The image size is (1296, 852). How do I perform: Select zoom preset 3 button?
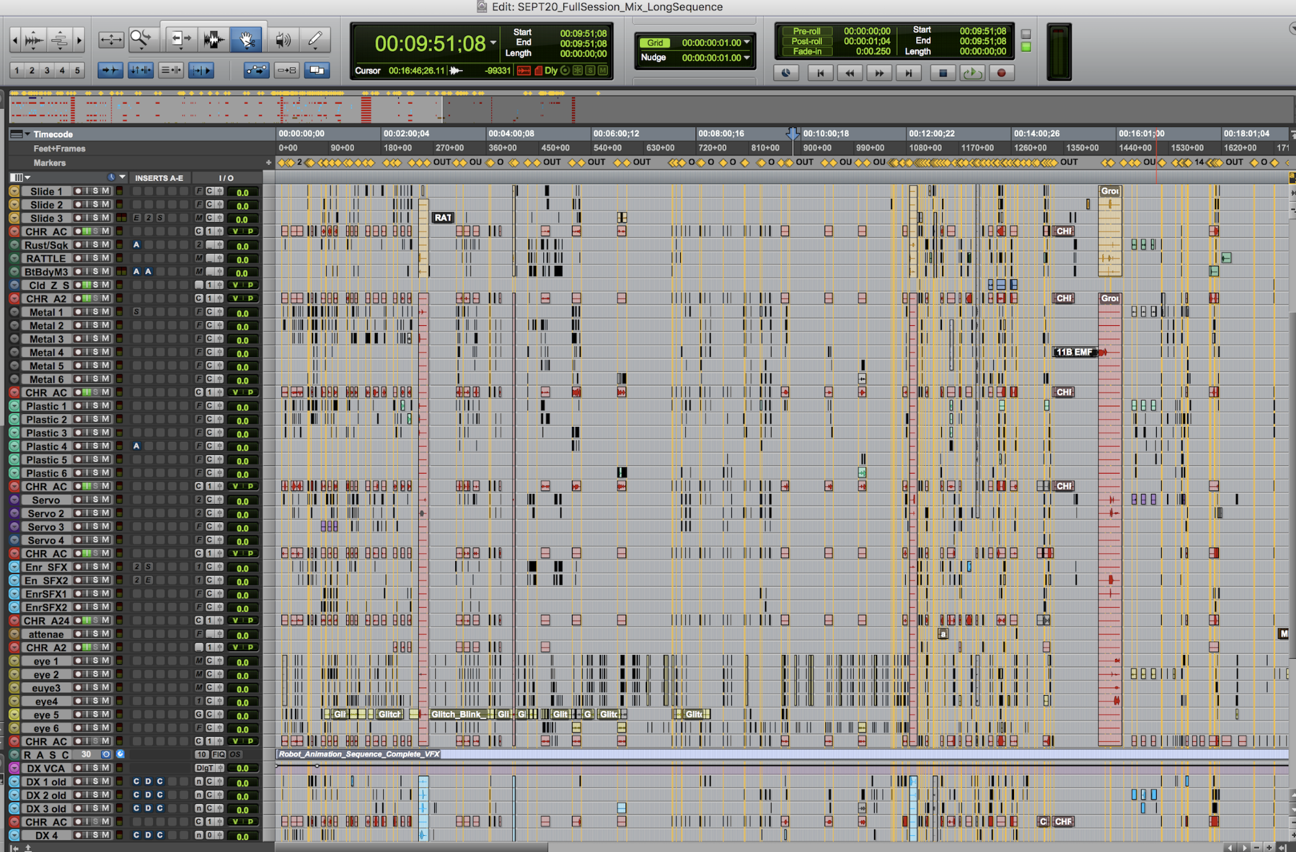47,71
